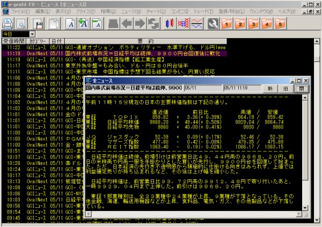Open orange folder number 4
Viewport: 322px width, 227px height.
pos(267,24)
